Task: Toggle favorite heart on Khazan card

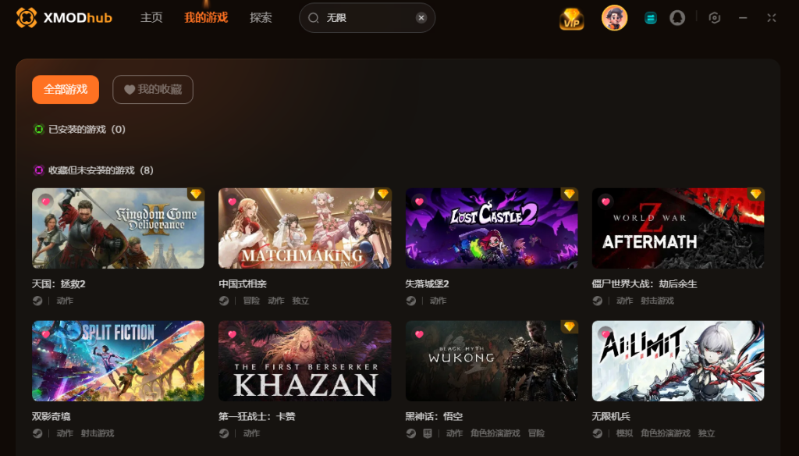Action: point(233,334)
